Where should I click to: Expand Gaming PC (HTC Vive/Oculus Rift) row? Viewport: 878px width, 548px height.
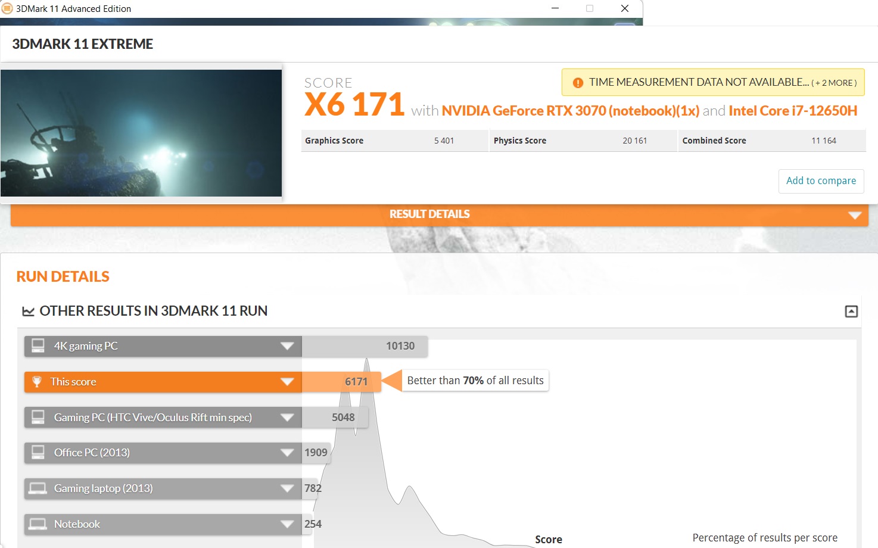tap(287, 418)
